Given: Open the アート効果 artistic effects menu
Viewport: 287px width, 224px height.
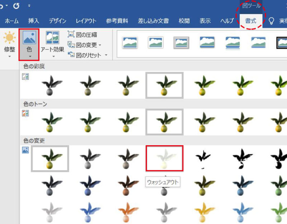Looking at the screenshot, I should (x=52, y=44).
